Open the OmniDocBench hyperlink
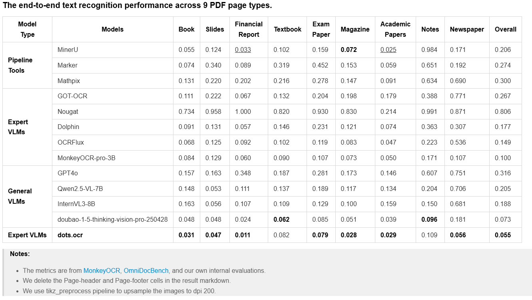The image size is (532, 300). click(x=146, y=270)
